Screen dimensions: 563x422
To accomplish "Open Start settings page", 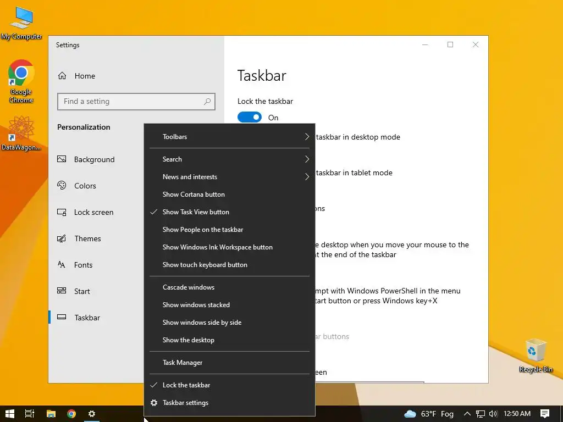I will [x=74, y=291].
